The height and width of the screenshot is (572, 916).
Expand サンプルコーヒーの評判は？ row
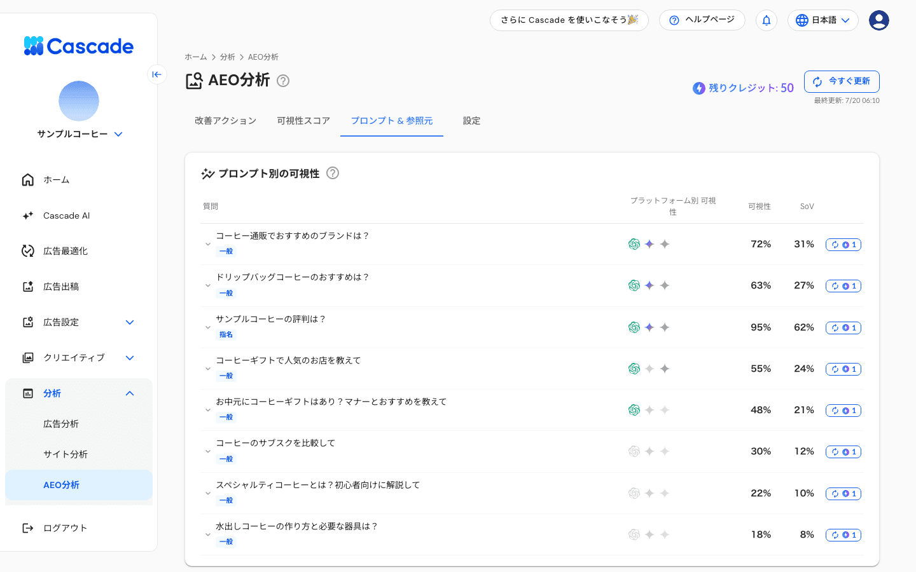207,327
